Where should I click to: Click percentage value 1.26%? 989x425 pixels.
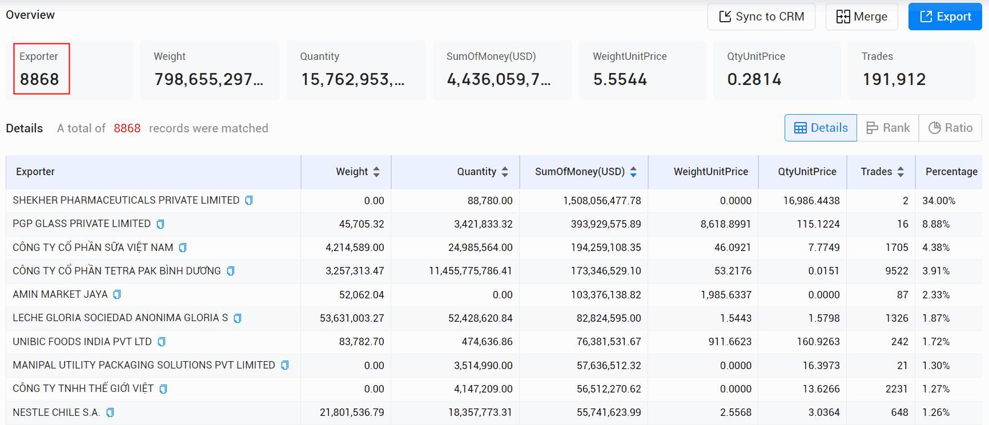(936, 412)
